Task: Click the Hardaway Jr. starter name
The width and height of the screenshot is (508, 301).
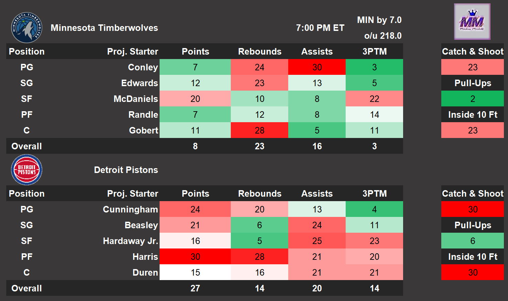Action: point(130,241)
